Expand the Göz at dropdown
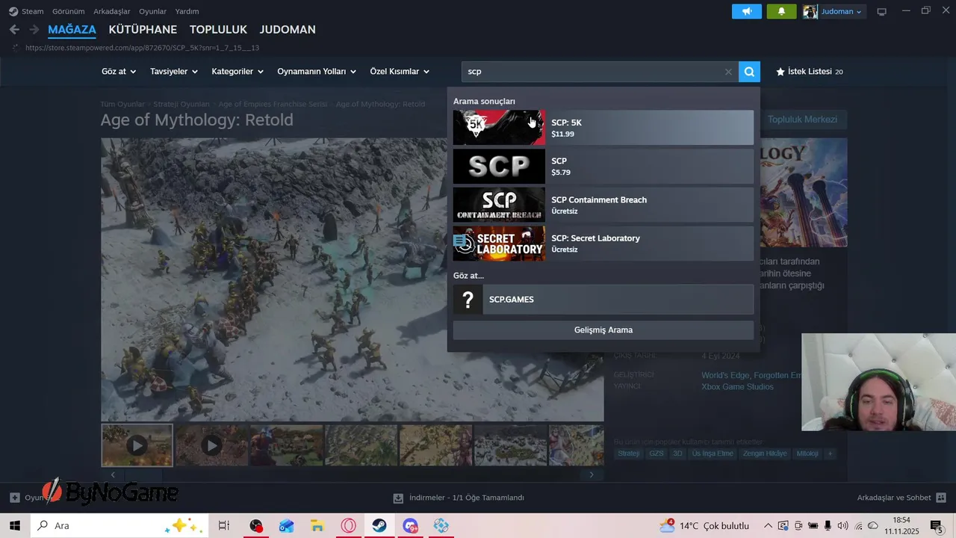This screenshot has width=956, height=538. point(119,72)
